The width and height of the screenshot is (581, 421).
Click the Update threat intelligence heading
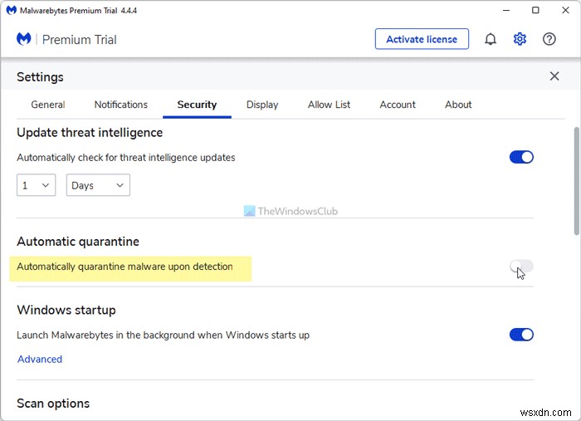click(90, 133)
